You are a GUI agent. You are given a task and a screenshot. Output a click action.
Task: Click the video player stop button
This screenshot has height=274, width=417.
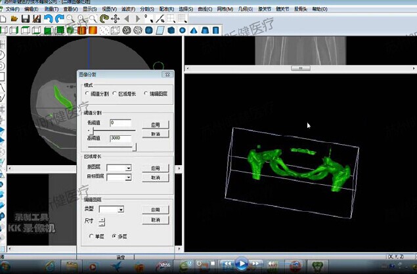click(x=213, y=263)
